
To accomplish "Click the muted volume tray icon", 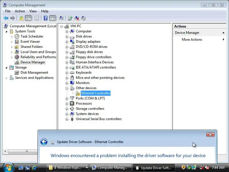I will pos(207,167).
